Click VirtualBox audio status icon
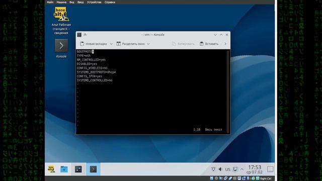 coord(221,178)
